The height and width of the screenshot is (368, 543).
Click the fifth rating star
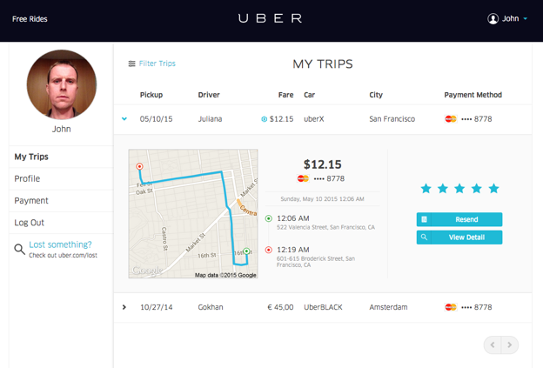click(494, 189)
